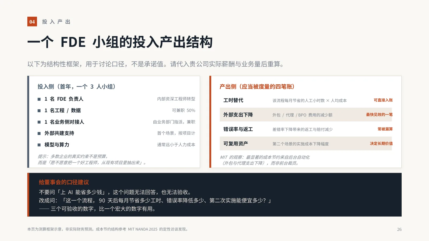429x241 pixels.
Task: Select the list item 1 名工程 / 数据
Action: click(x=62, y=111)
